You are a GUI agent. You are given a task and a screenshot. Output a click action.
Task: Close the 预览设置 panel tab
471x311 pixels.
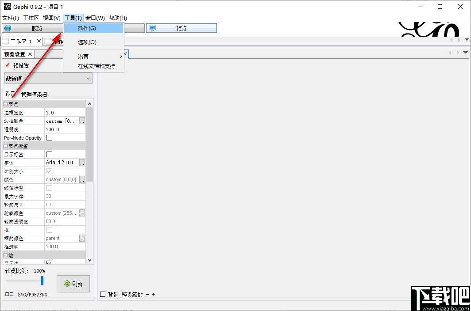pos(30,54)
